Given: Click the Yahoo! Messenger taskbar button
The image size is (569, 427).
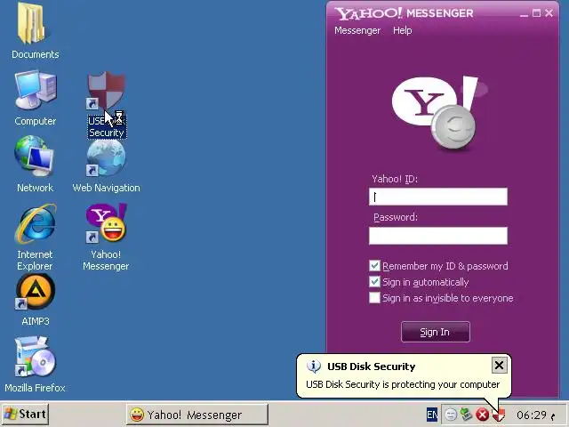Looking at the screenshot, I should (197, 415).
